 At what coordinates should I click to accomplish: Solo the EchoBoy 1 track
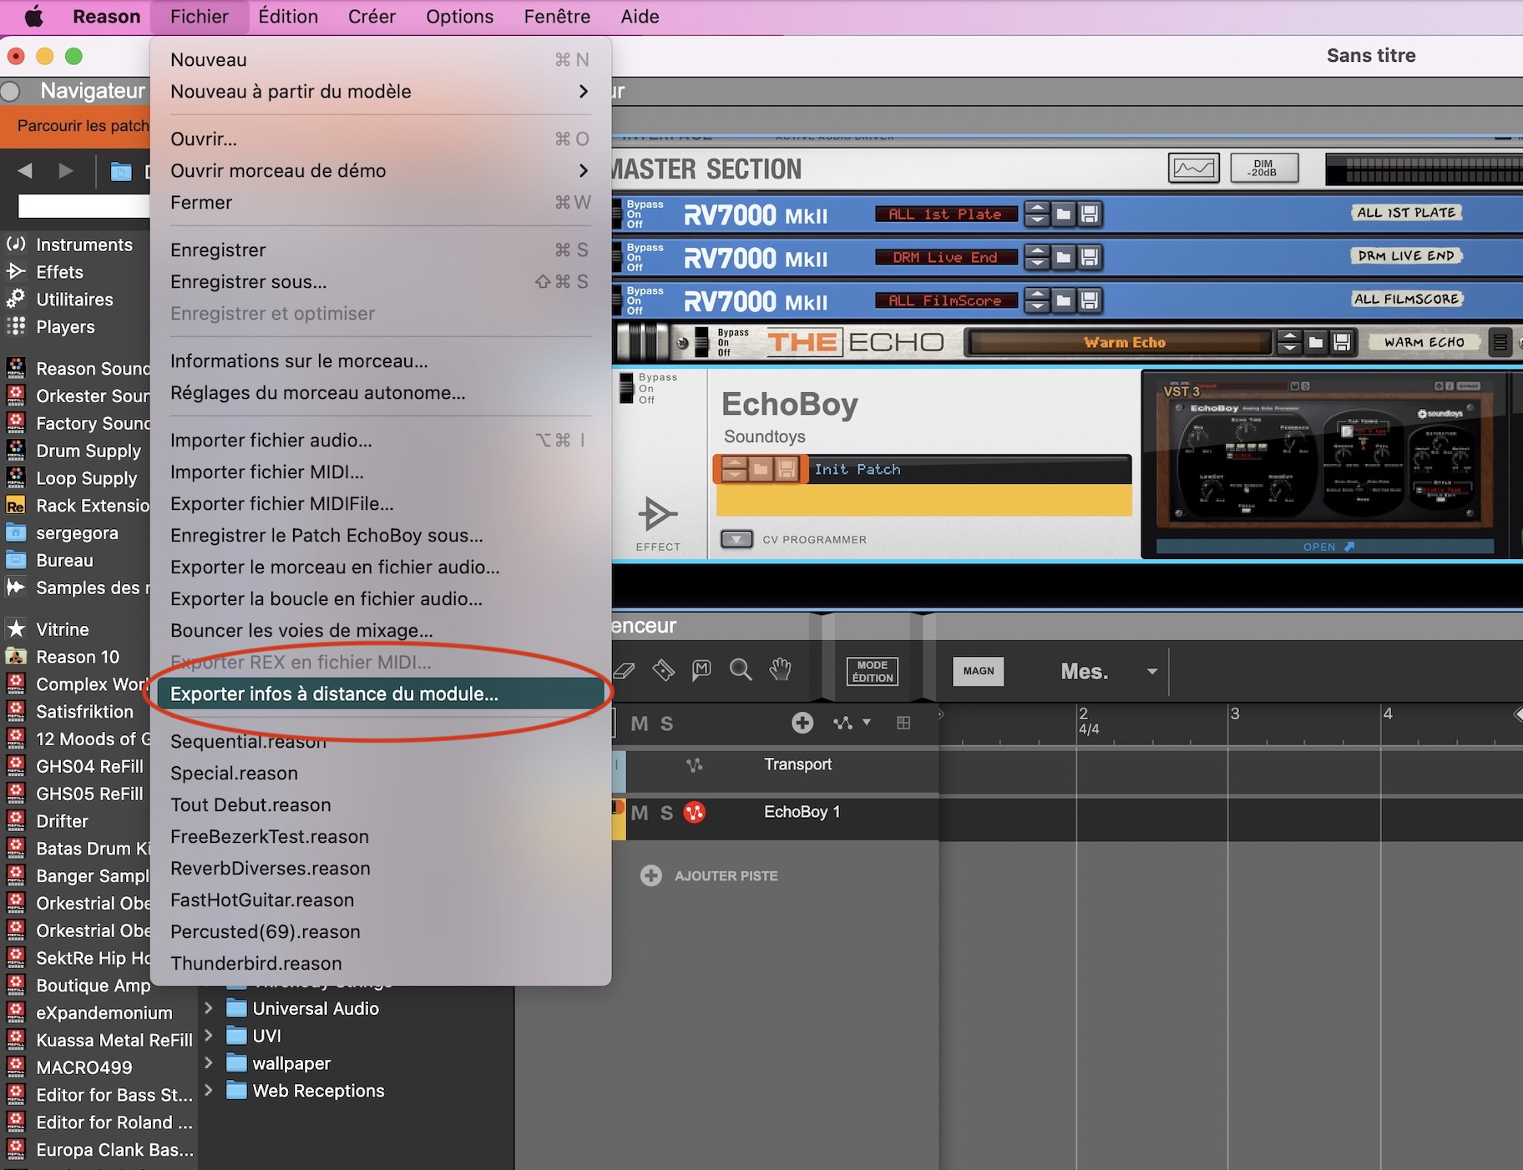(666, 813)
